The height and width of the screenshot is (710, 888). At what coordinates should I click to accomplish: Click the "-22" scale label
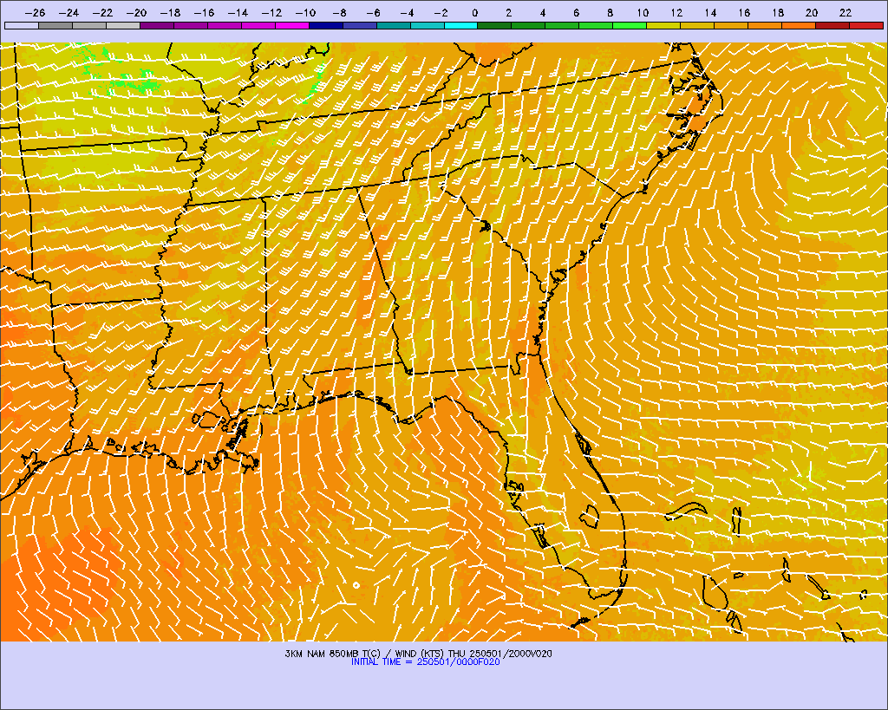[x=103, y=13]
